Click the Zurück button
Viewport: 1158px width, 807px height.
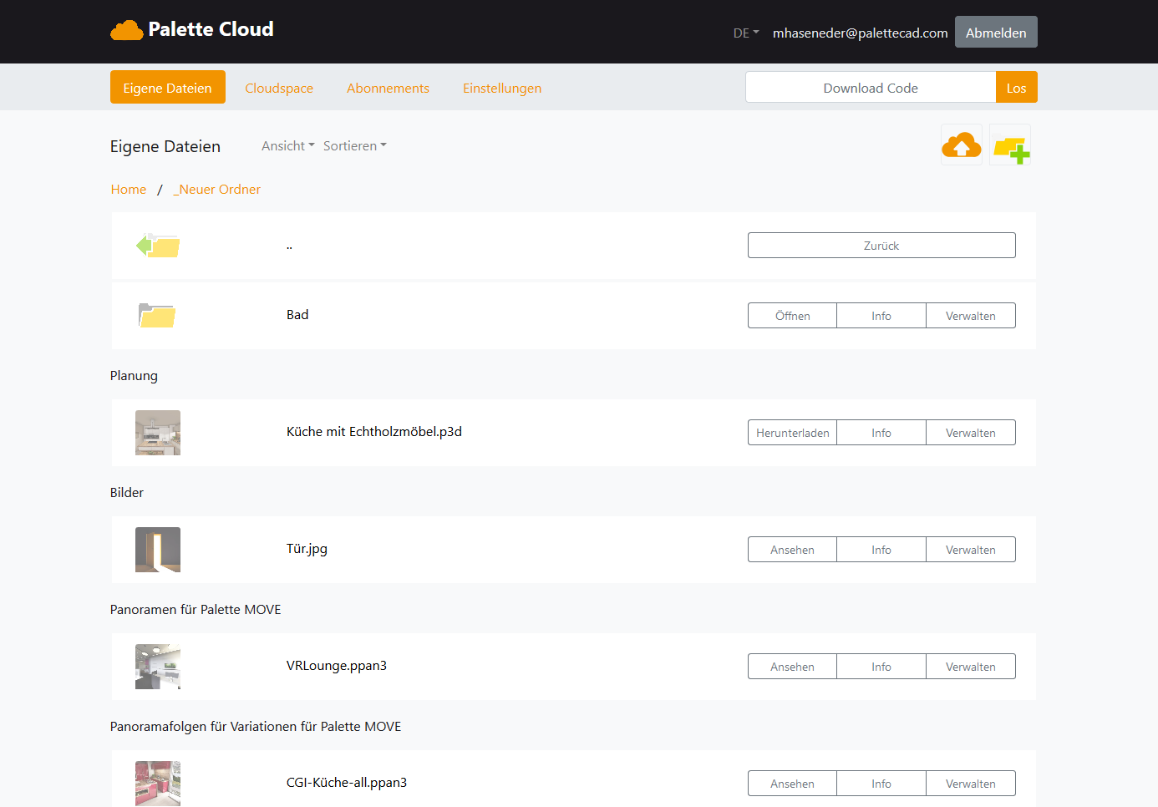pyautogui.click(x=881, y=246)
